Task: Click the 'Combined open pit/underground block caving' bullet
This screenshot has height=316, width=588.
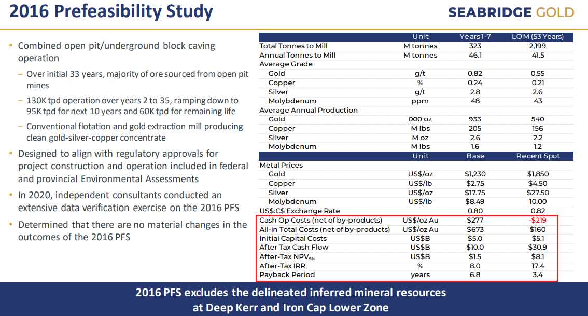Action: (x=116, y=52)
